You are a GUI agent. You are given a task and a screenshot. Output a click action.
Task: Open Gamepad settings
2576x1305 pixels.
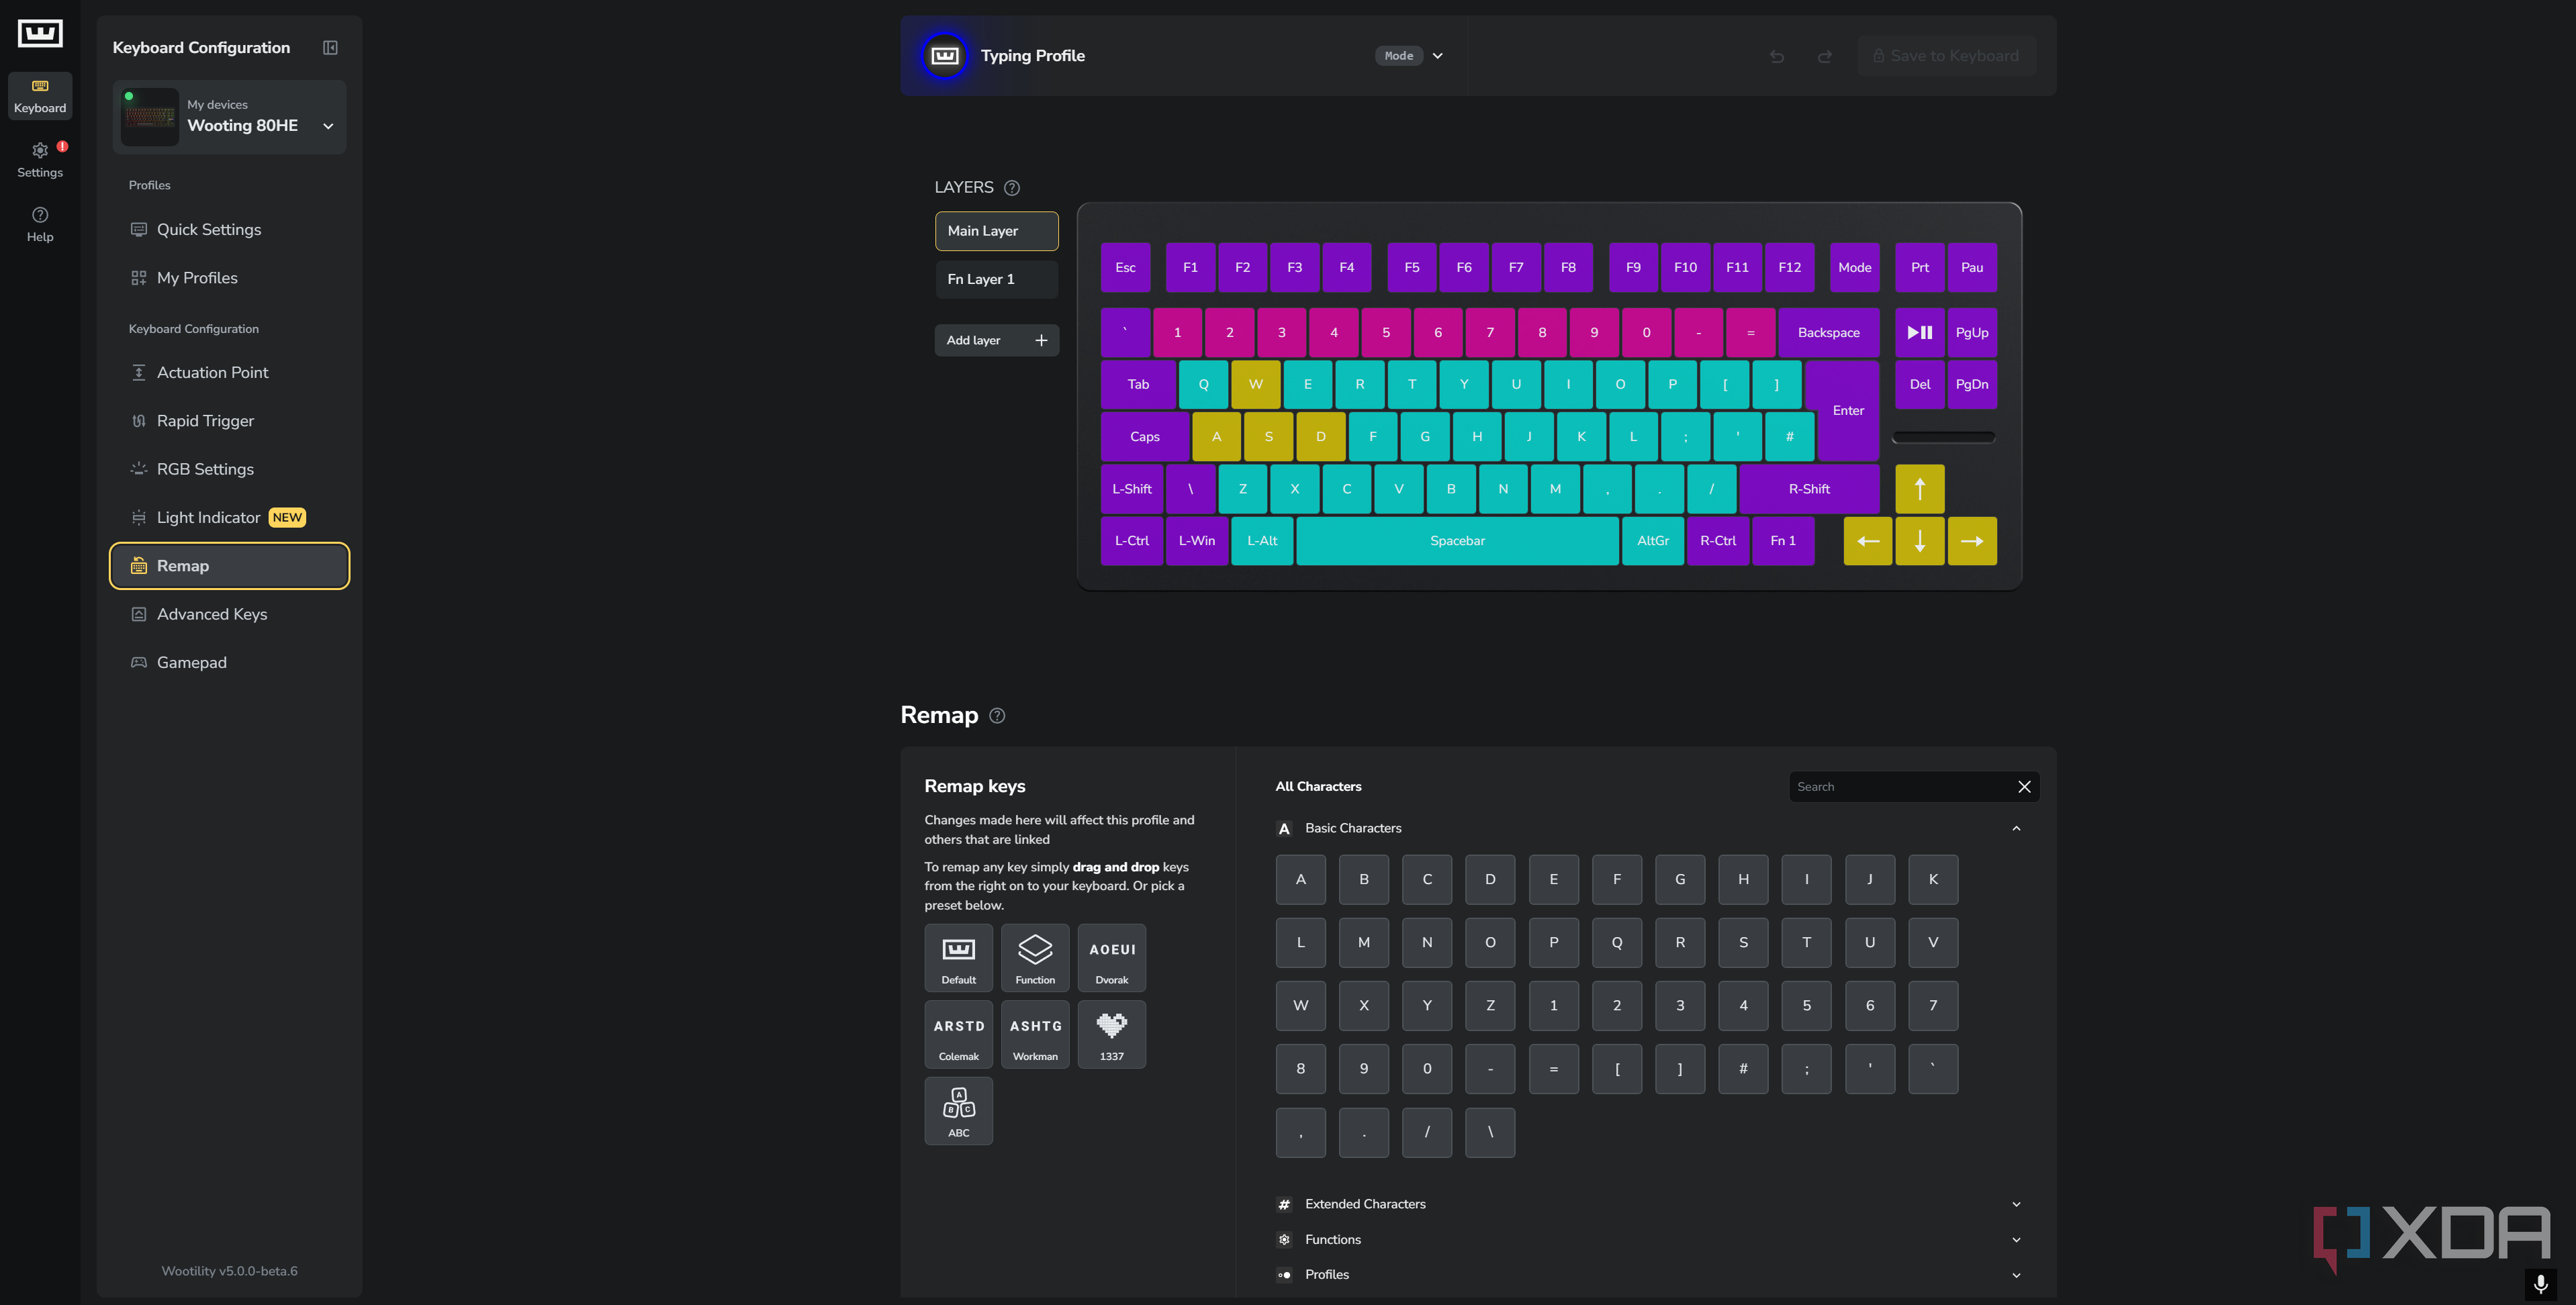tap(229, 662)
